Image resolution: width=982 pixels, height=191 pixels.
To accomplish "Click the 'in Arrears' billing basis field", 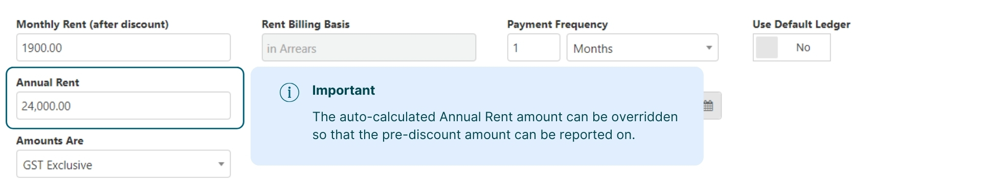I will [369, 48].
